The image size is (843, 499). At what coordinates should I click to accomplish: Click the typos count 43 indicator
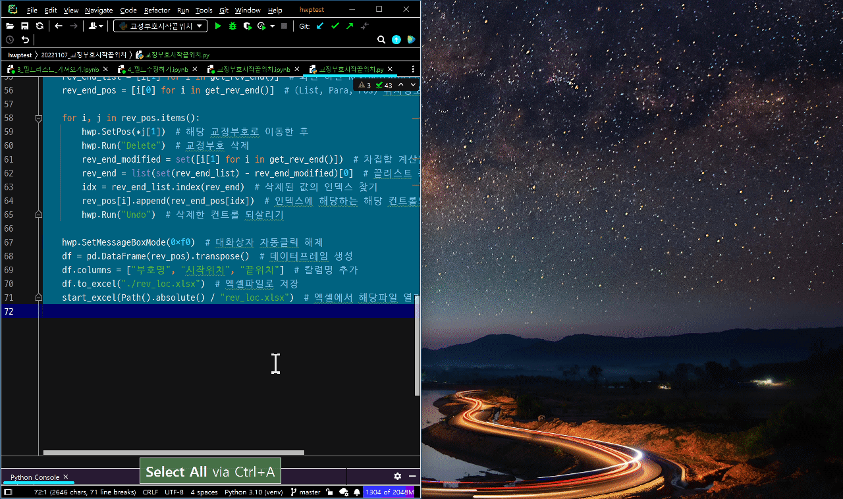point(384,85)
